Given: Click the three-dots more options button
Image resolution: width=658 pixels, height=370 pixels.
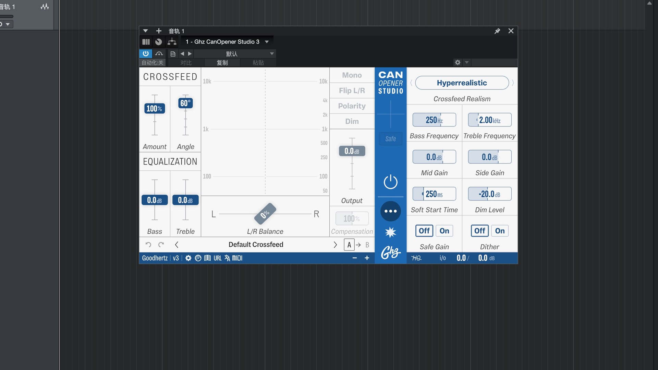Looking at the screenshot, I should click(390, 211).
